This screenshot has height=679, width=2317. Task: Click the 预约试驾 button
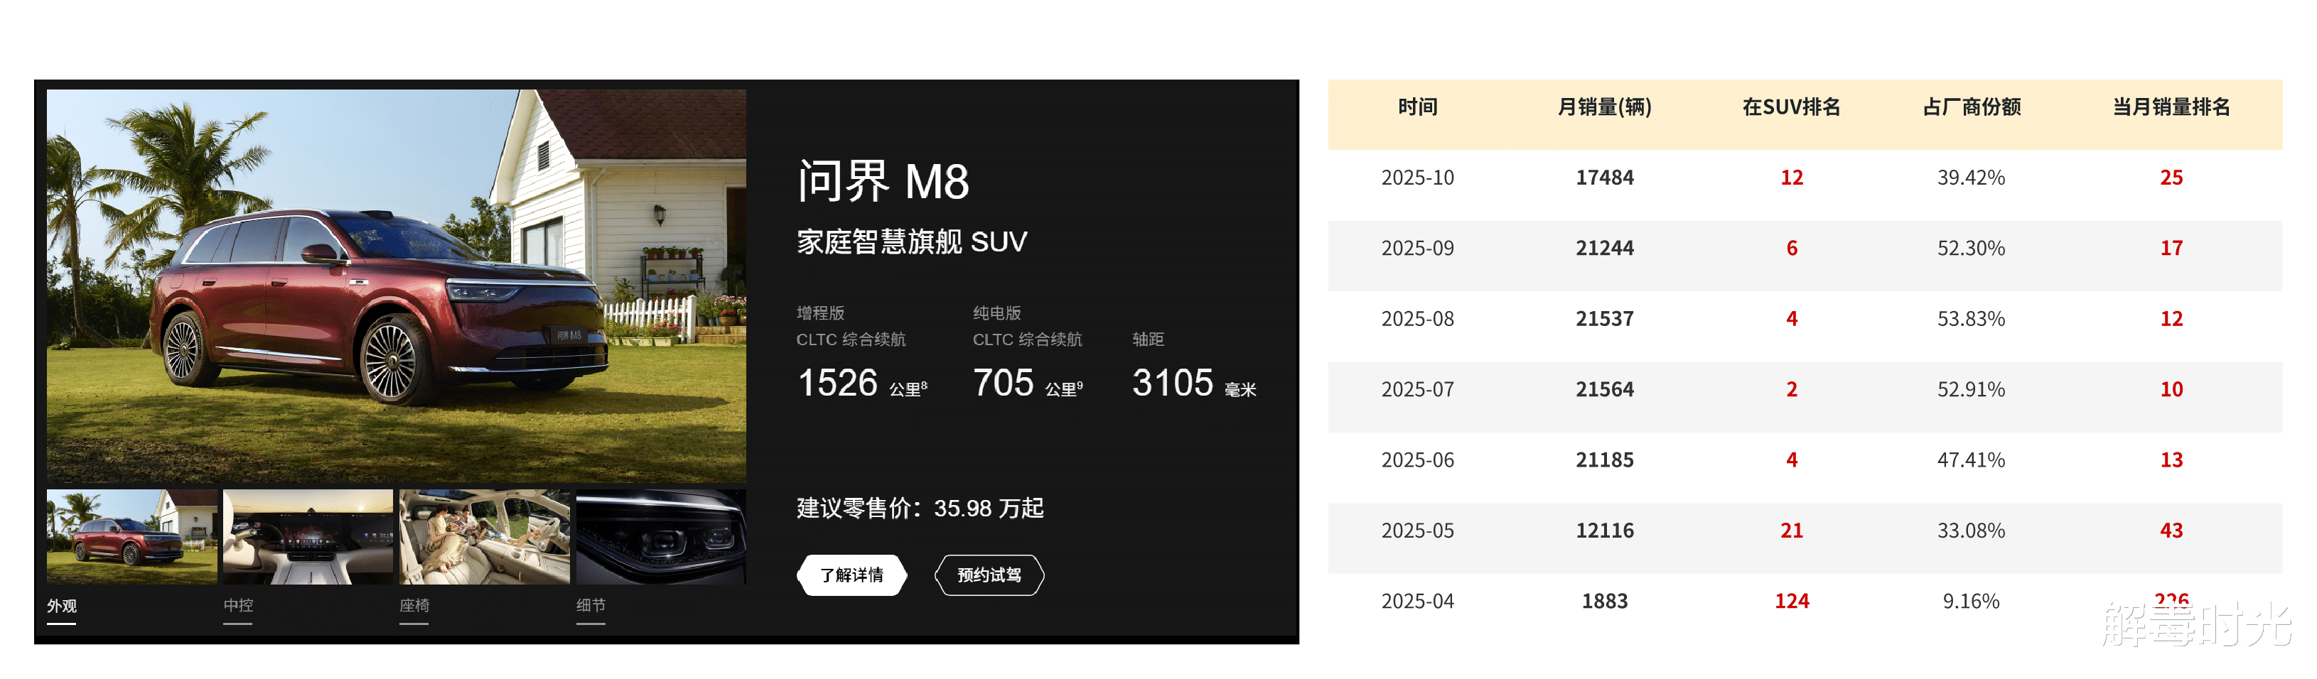tap(989, 575)
